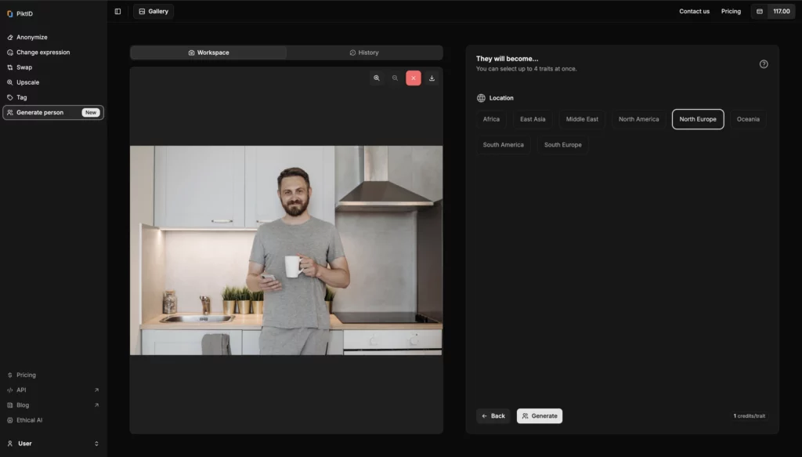802x457 pixels.
Task: Open the help question mark icon
Action: coord(764,64)
